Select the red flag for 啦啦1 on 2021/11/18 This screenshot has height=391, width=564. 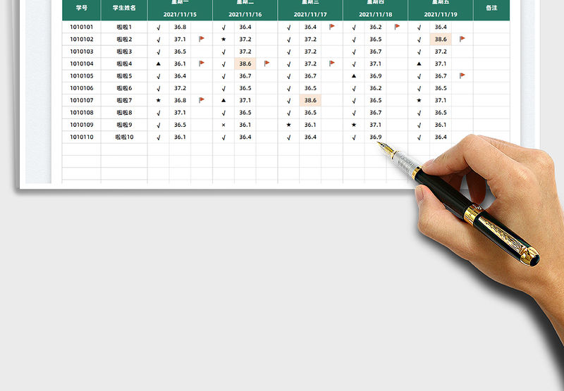(x=397, y=27)
